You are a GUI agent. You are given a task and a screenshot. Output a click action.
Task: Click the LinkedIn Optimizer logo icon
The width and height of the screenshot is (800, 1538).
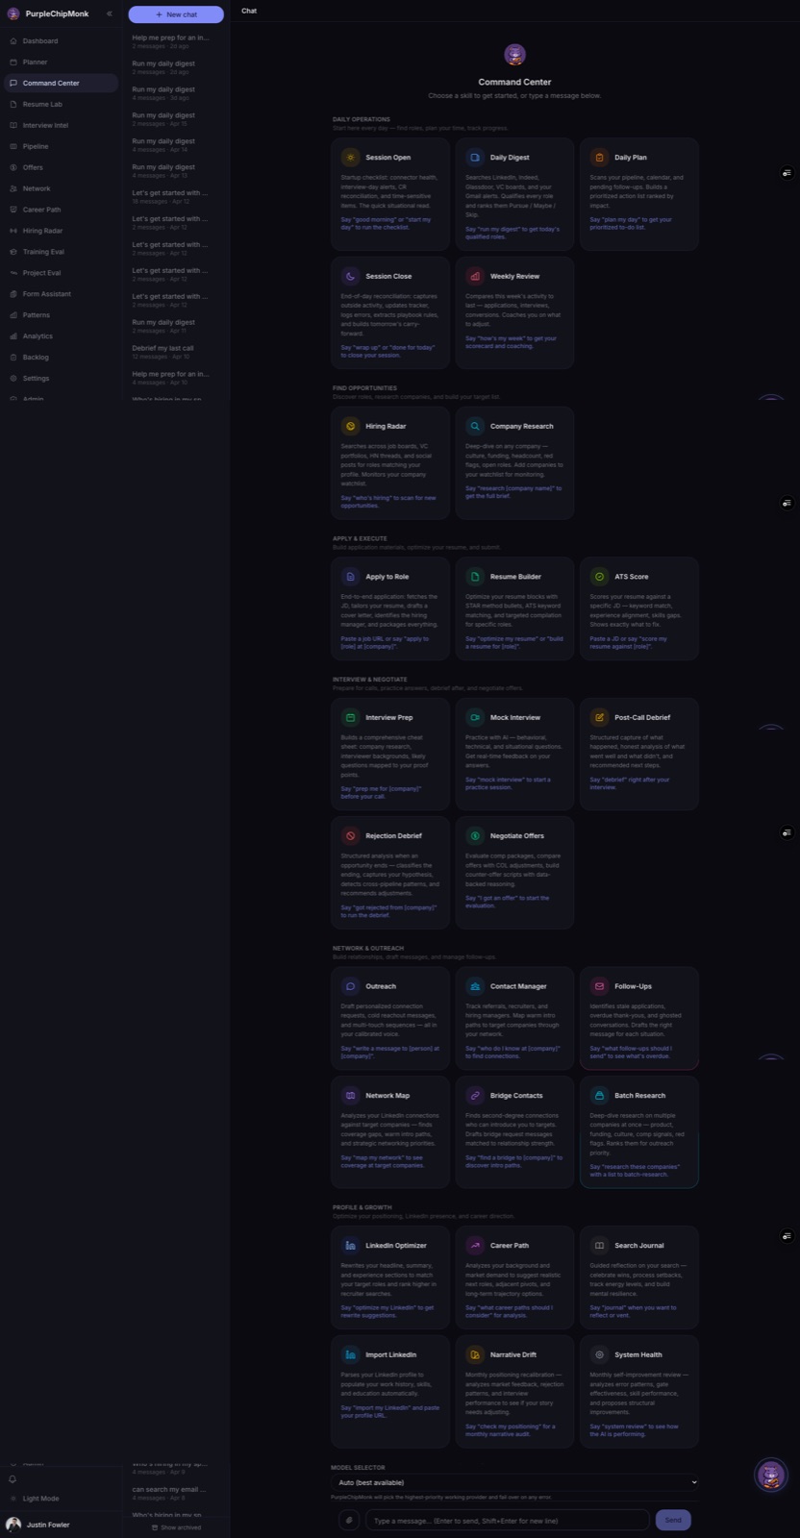(351, 1245)
